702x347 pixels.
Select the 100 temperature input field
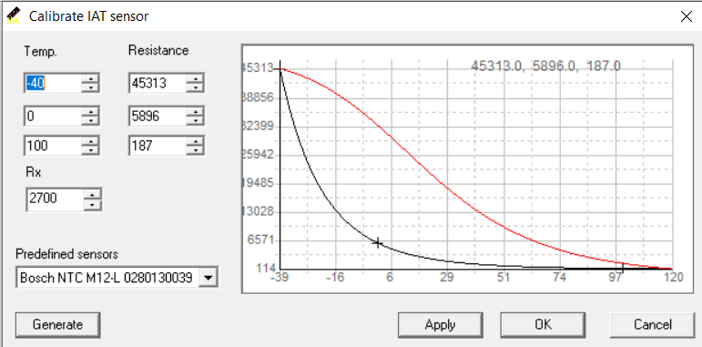53,146
